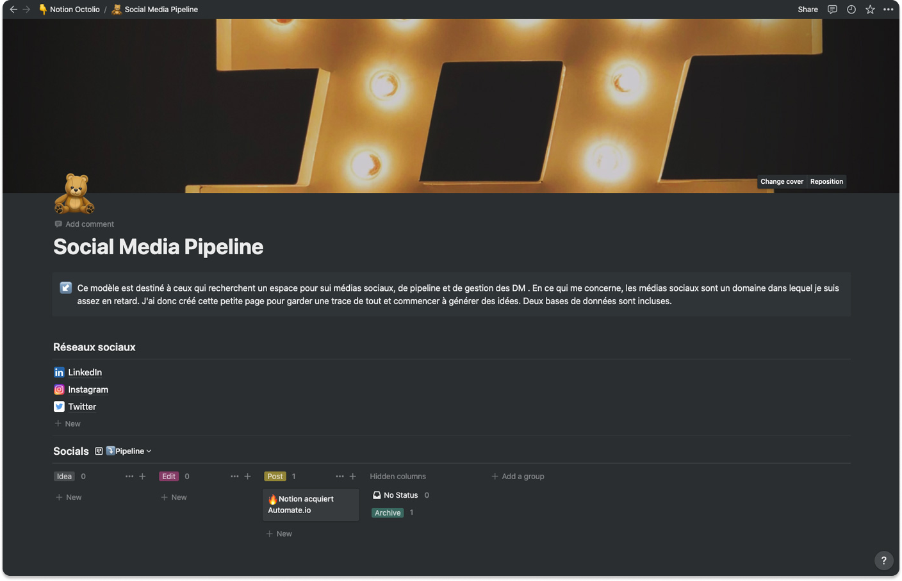Open the Post column options menu

[x=340, y=477]
